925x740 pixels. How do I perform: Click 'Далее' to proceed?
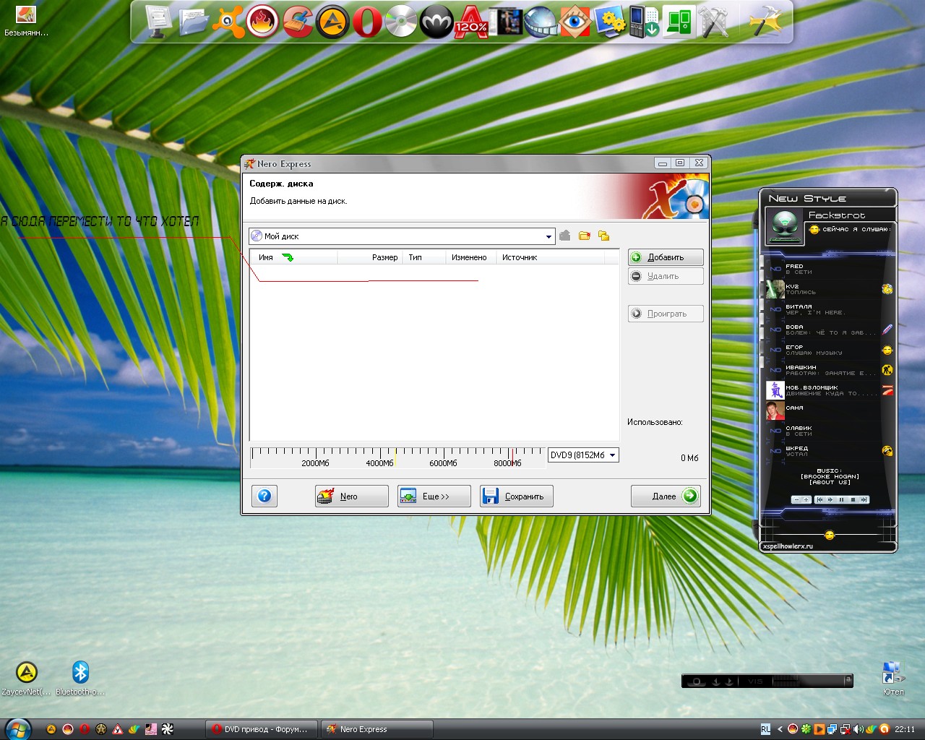[x=666, y=496]
